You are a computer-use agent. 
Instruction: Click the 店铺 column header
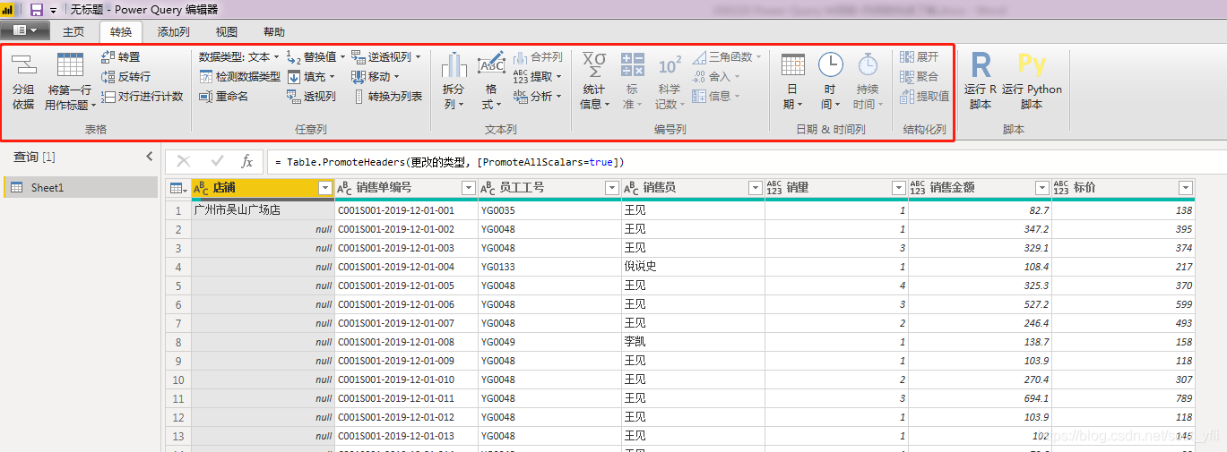(x=263, y=188)
